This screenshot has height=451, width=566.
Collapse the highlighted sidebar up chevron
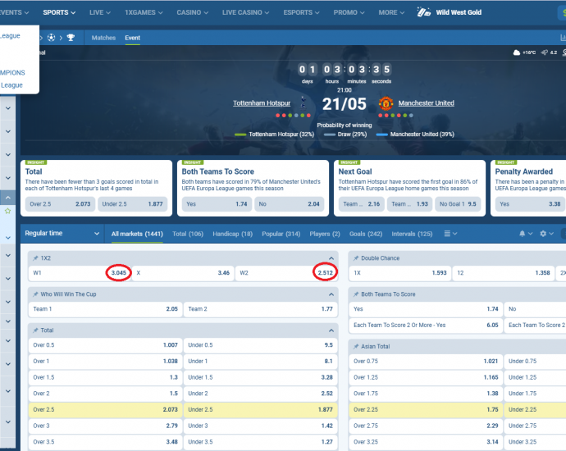click(8, 198)
